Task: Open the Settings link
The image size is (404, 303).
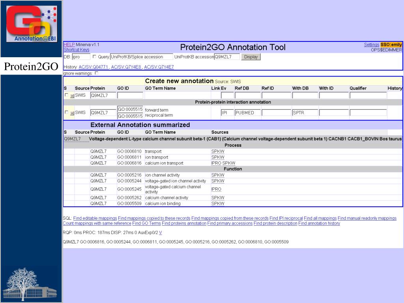Action: (372, 45)
